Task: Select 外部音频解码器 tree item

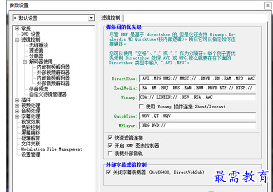Action: click(x=53, y=83)
